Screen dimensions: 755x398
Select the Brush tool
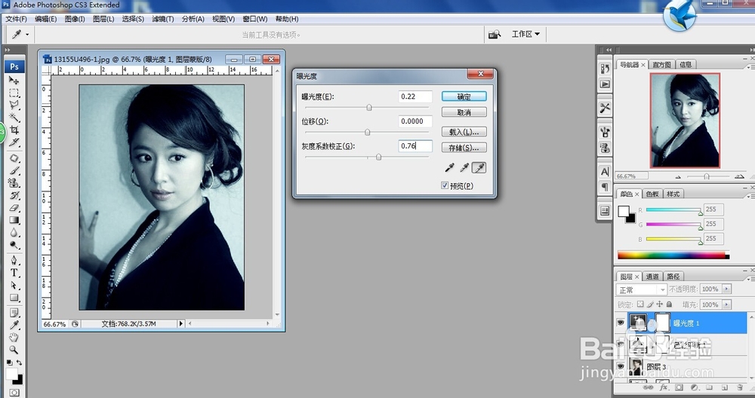(x=14, y=170)
